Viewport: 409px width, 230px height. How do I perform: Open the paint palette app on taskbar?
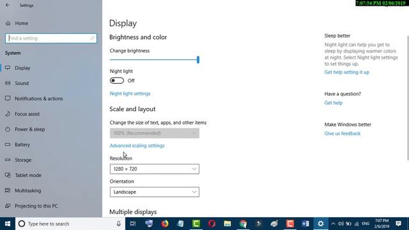(x=274, y=224)
